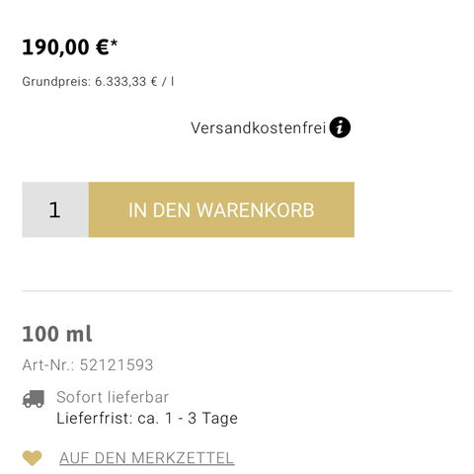Image resolution: width=474 pixels, height=474 pixels.
Task: Click the Sofort lieferbar availability text
Action: point(113,397)
